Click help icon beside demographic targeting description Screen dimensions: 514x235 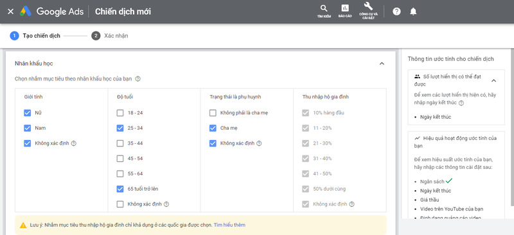(137, 79)
